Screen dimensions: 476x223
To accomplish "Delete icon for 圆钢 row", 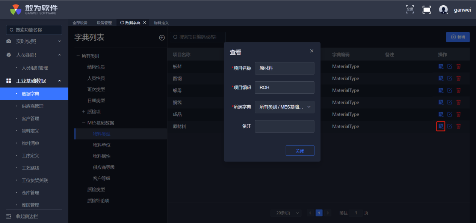I will tap(458, 78).
